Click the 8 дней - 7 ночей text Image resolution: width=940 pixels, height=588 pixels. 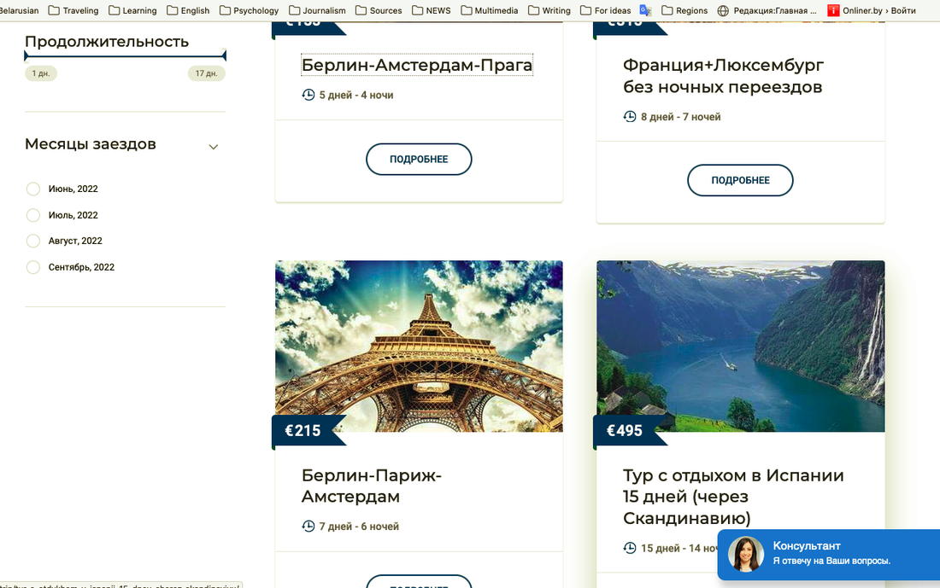coord(680,117)
